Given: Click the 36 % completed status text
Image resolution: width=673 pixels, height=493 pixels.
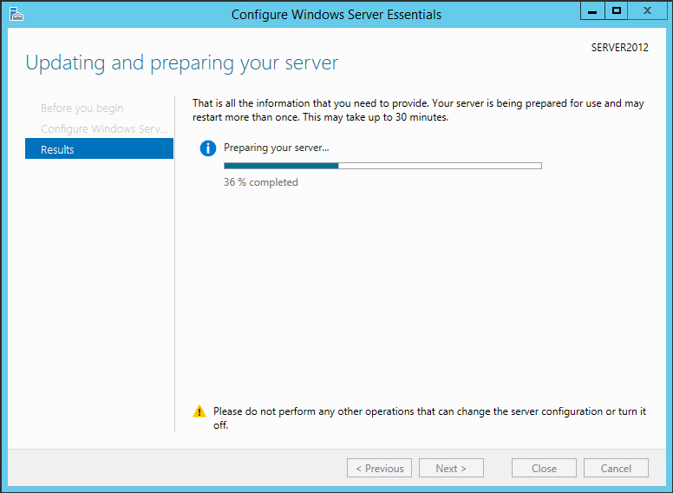Looking at the screenshot, I should [260, 182].
